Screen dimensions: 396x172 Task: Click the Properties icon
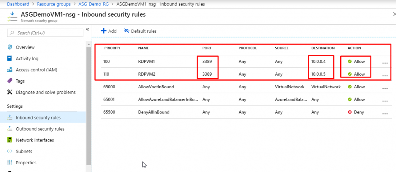[x=10, y=163]
